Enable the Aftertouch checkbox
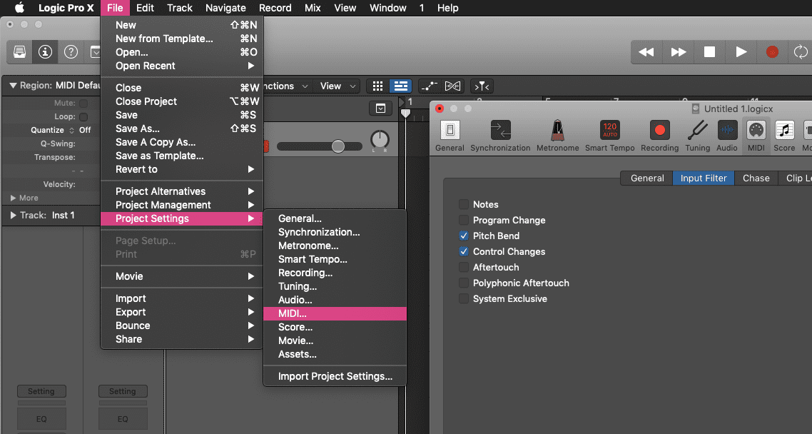The height and width of the screenshot is (434, 812). [464, 267]
